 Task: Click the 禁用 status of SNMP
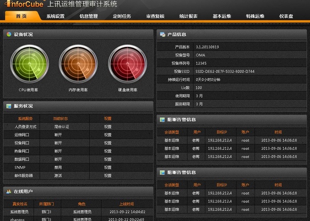pos(58,168)
